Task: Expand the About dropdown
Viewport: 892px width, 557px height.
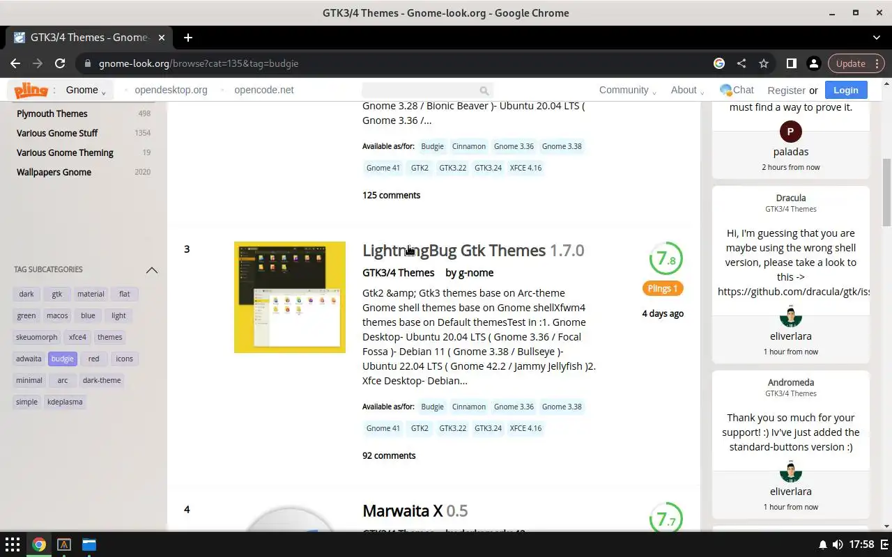Action: point(687,90)
